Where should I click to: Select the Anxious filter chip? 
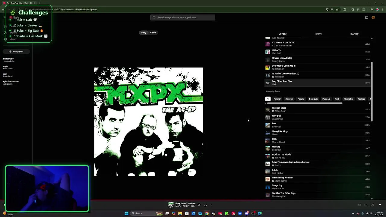pos(361,99)
